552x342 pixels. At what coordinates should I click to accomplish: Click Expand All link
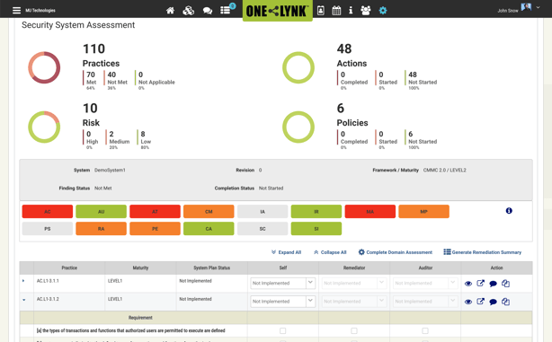coord(286,252)
